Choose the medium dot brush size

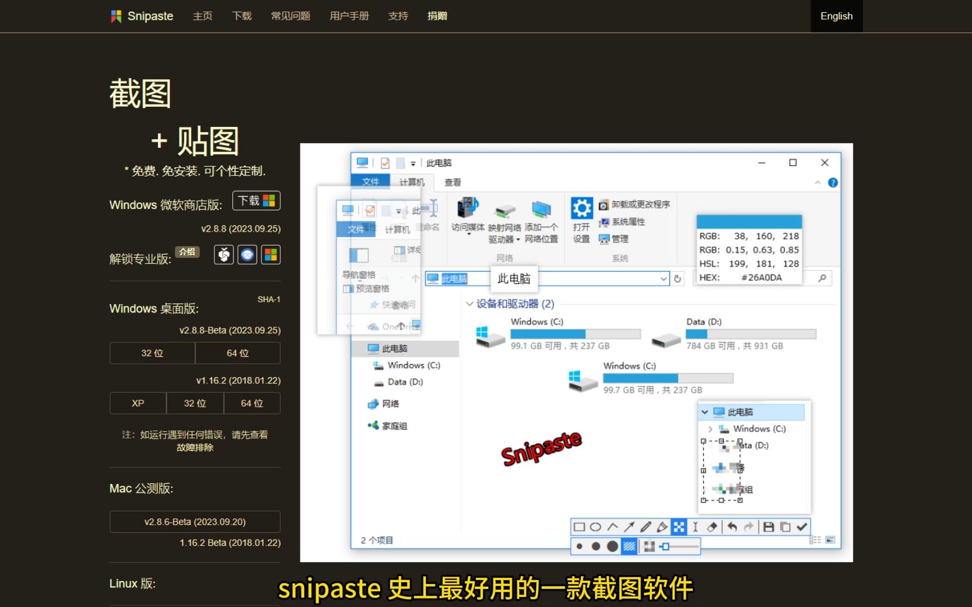(x=596, y=546)
